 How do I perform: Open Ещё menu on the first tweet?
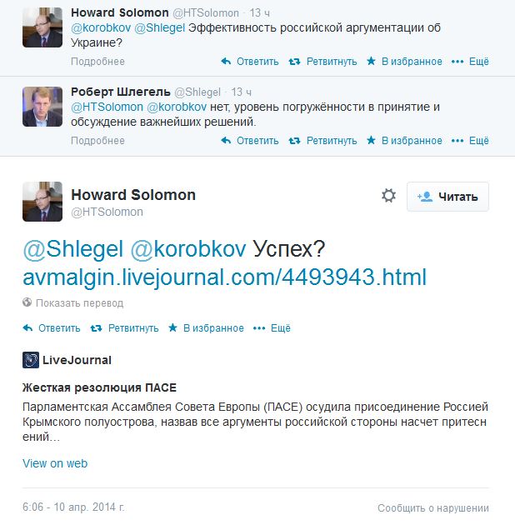coord(470,62)
